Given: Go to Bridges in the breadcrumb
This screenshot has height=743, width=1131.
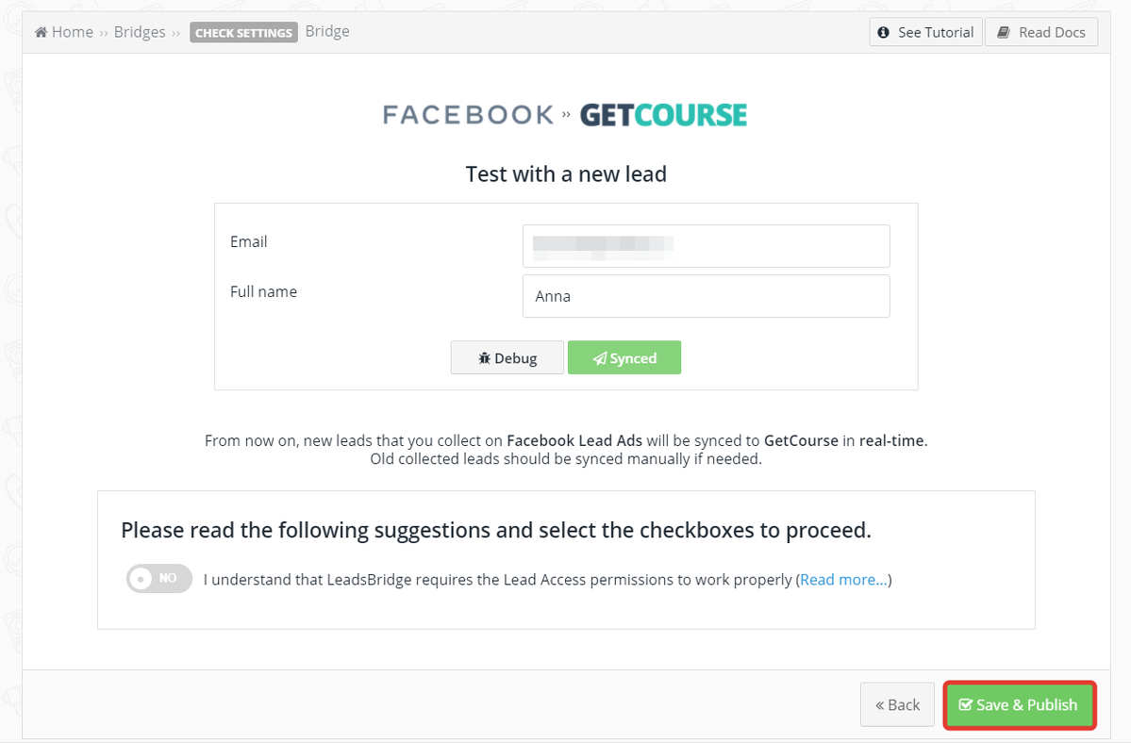Looking at the screenshot, I should click(140, 32).
